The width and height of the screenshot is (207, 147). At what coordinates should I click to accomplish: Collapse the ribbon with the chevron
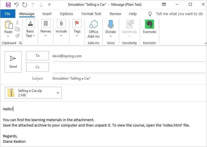tap(205, 43)
